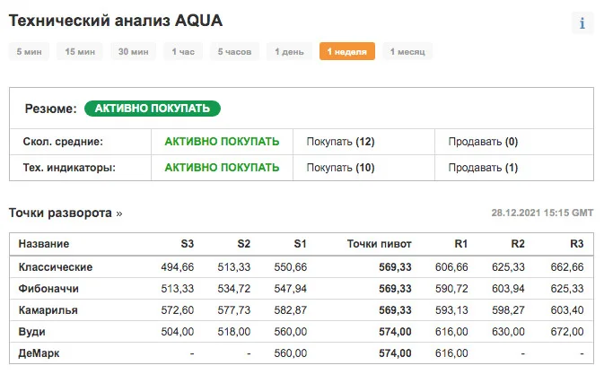Click Вуди S2 value 518,00
604x383 pixels.
click(234, 332)
